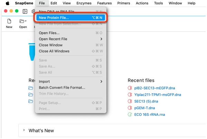Image resolution: width=207 pixels, height=139 pixels.
Task: Click RNA icon beside ECO 16S rRNA.rna
Action: tap(130, 114)
